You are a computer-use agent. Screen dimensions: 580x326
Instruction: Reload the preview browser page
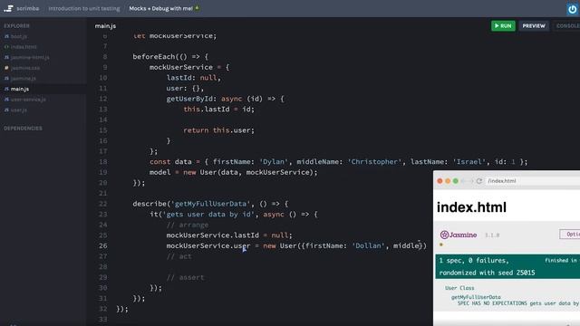click(479, 181)
